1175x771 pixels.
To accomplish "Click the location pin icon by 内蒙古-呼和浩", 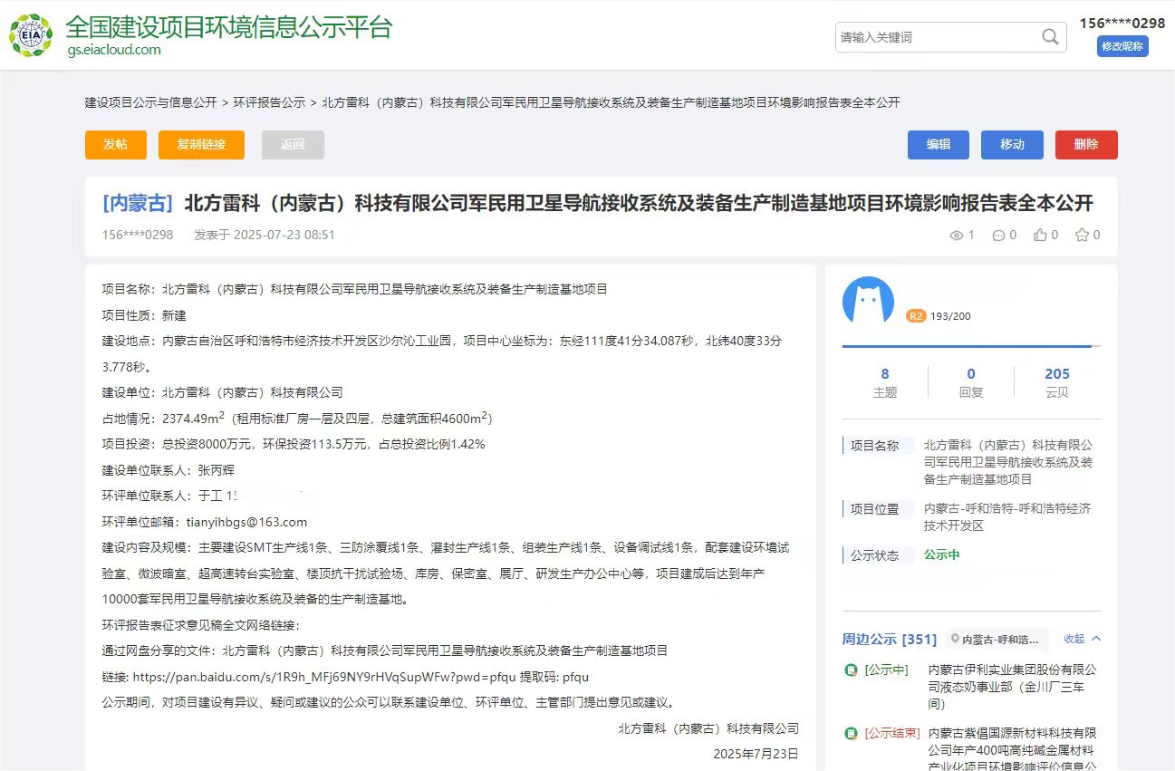I will 955,639.
